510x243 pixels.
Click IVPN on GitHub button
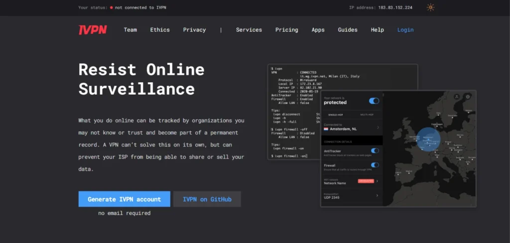pos(207,199)
